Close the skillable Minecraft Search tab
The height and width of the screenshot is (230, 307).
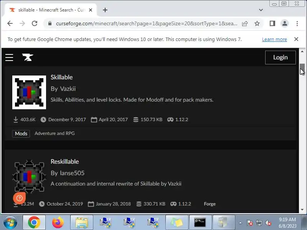pos(91,10)
